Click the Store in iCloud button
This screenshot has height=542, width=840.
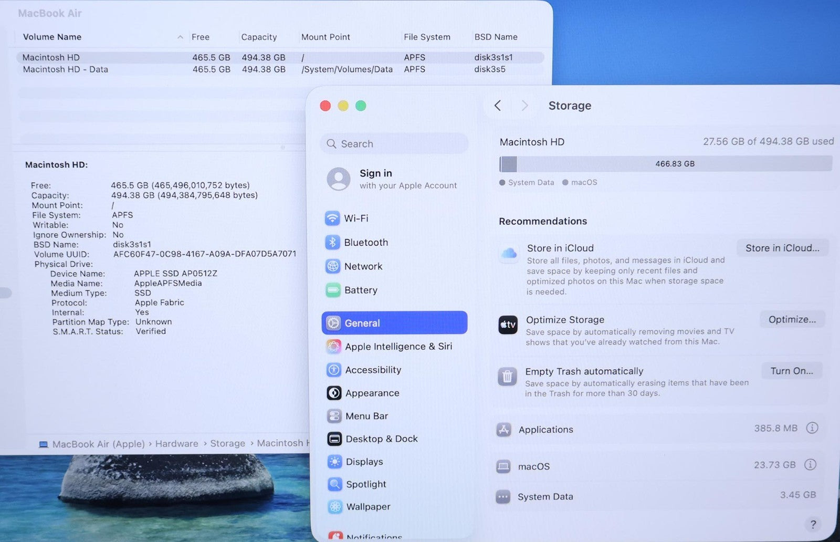pos(782,248)
